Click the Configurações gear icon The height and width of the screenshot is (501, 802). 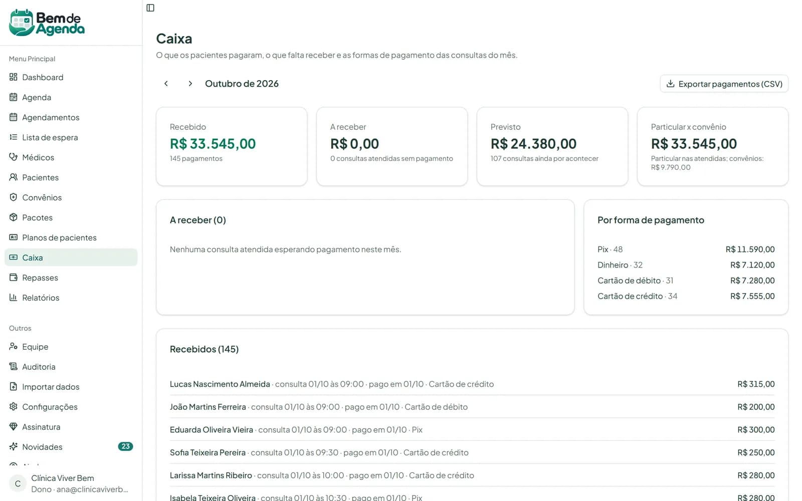(14, 407)
